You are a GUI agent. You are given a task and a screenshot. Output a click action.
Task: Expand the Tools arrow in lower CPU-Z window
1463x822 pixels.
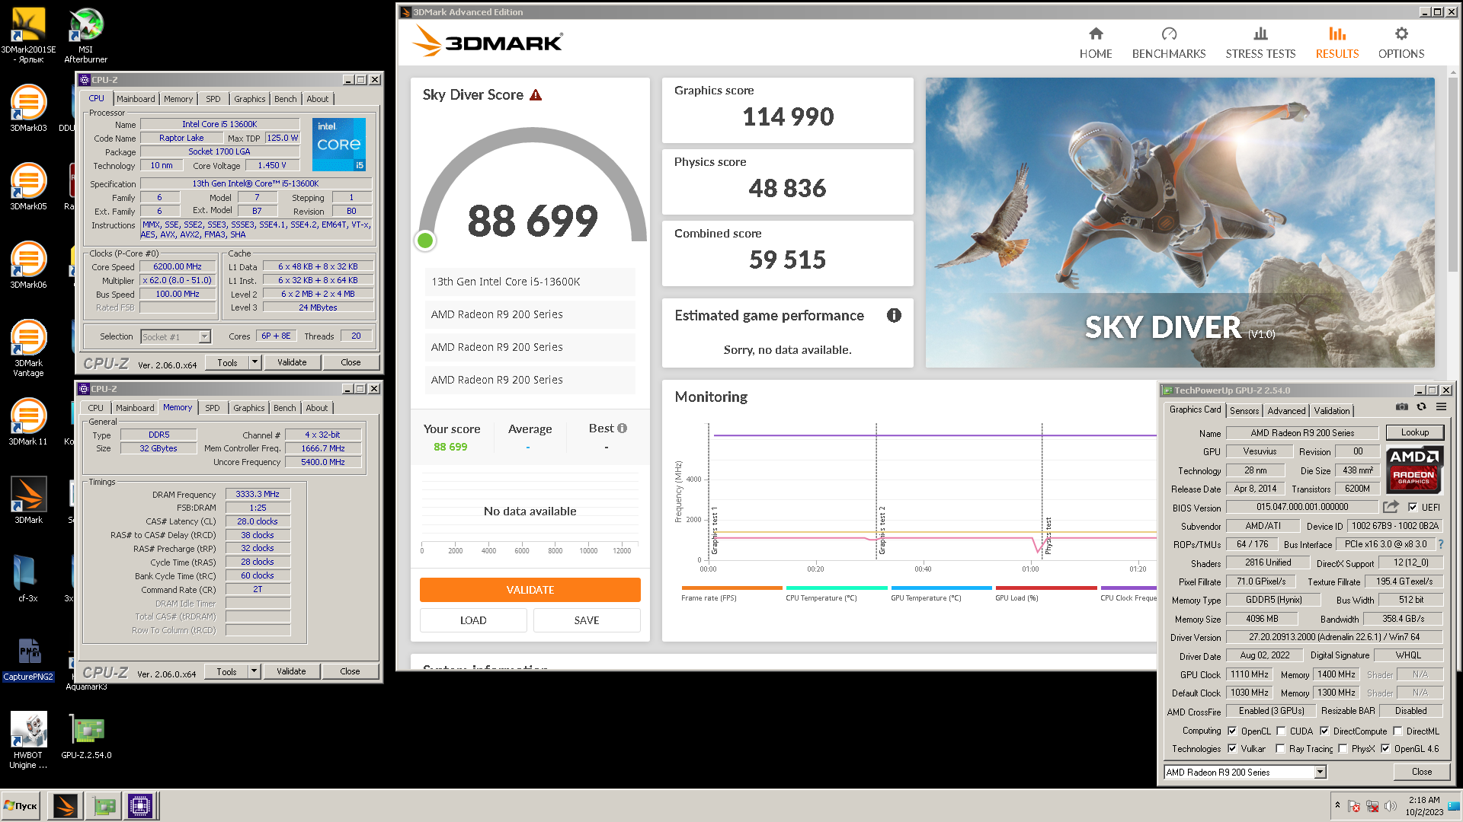pyautogui.click(x=255, y=671)
